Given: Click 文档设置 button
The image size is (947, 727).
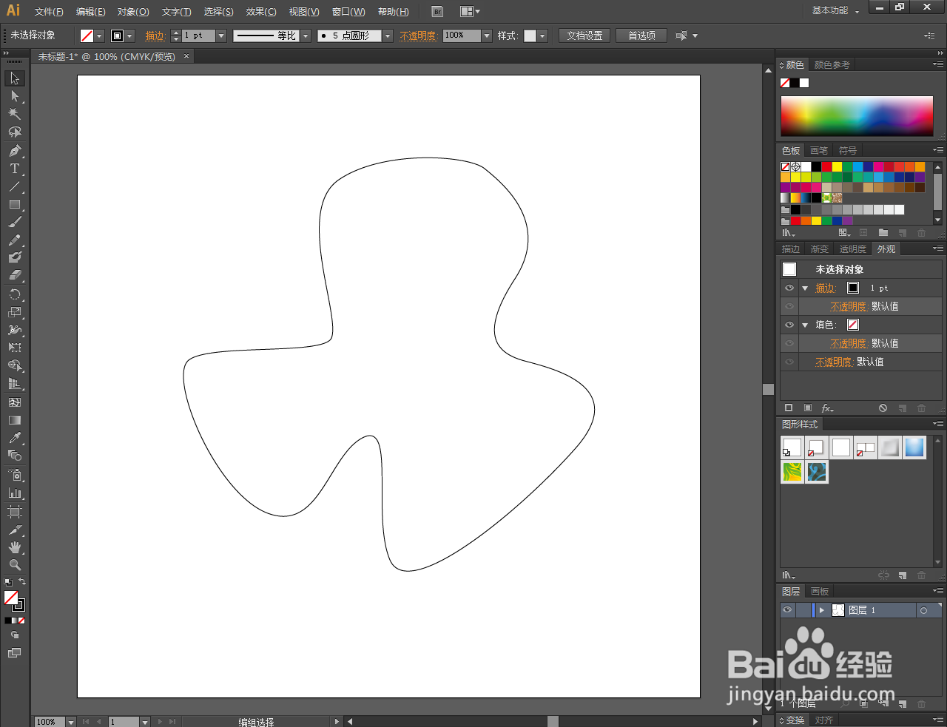Looking at the screenshot, I should coord(584,35).
